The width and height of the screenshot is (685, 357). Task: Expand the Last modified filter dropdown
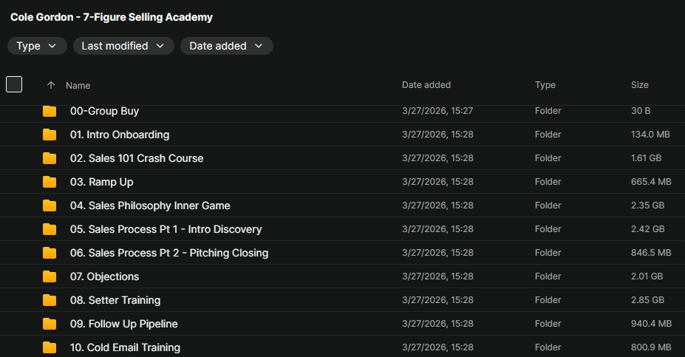click(x=123, y=46)
